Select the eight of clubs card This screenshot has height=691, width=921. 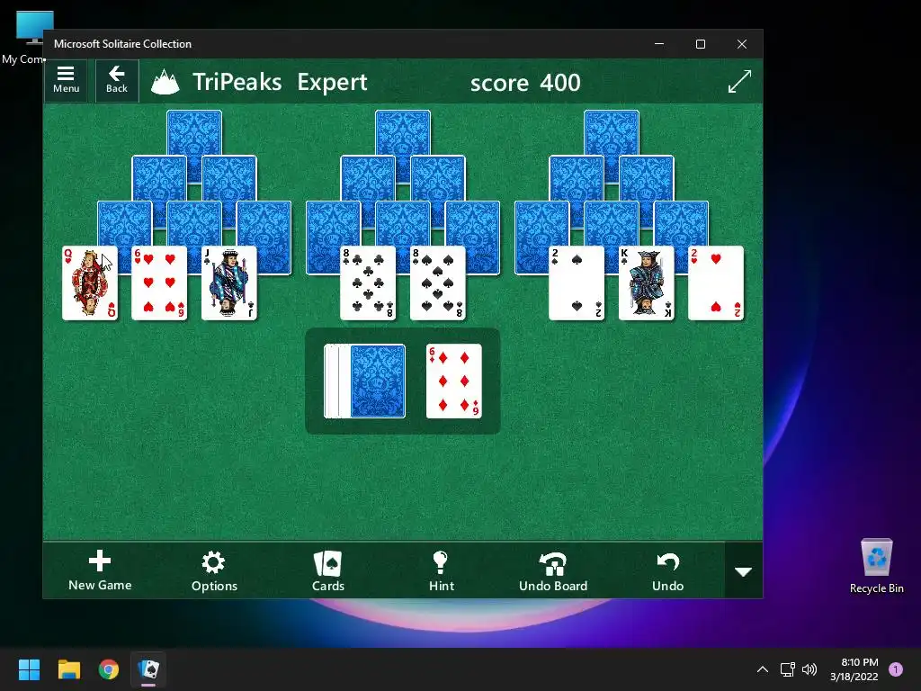point(368,283)
